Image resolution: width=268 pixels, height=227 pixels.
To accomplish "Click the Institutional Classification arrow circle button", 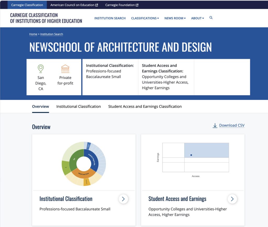I will coord(123,199).
